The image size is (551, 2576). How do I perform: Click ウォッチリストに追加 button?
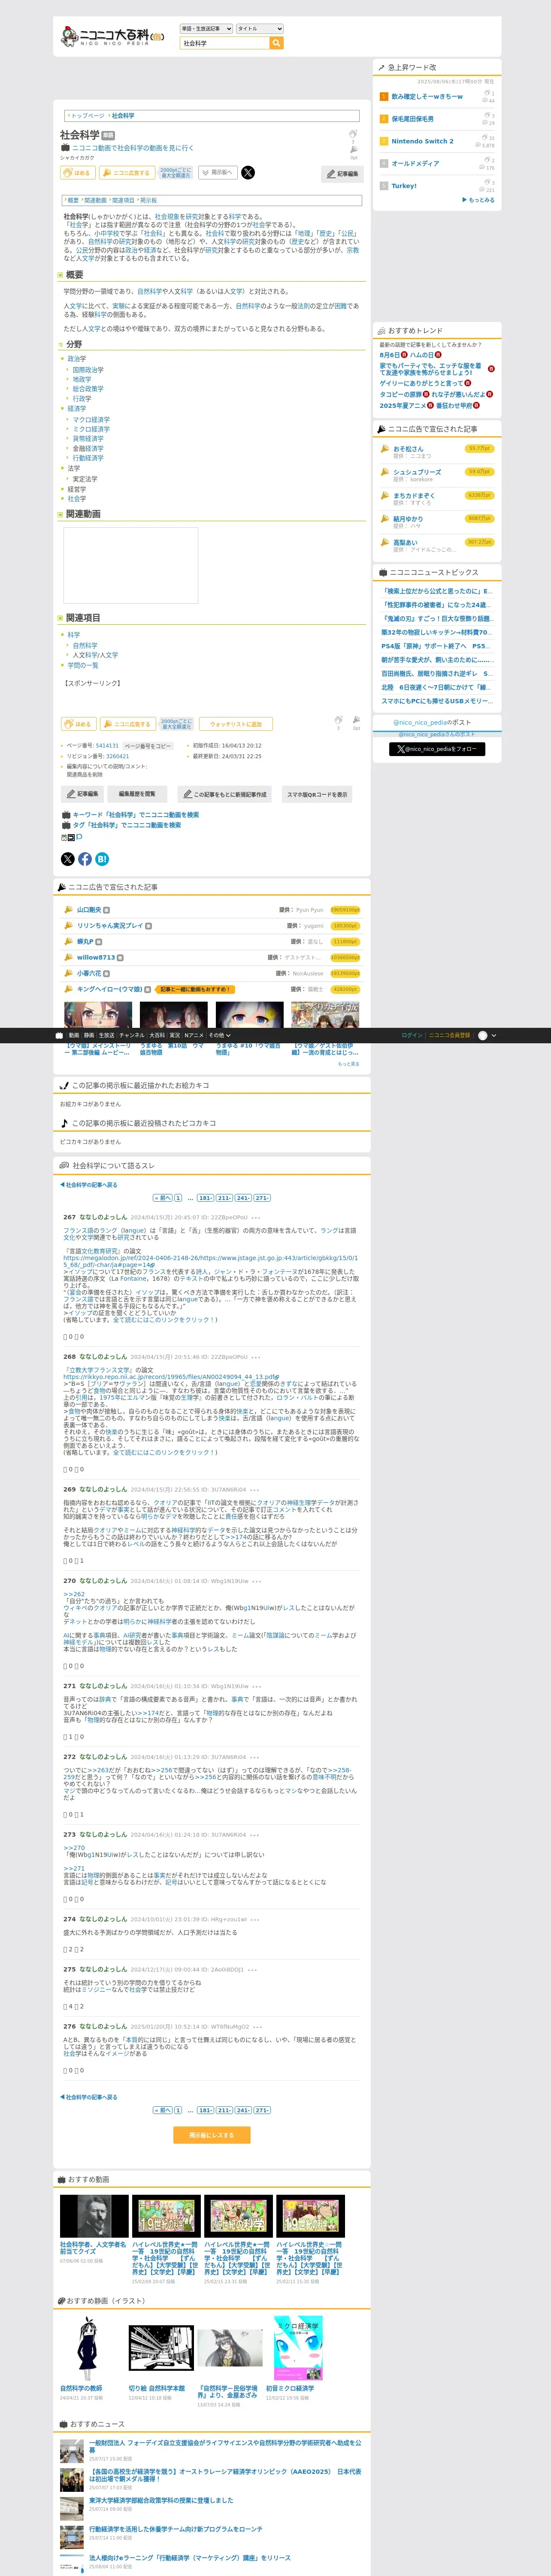[x=236, y=724]
